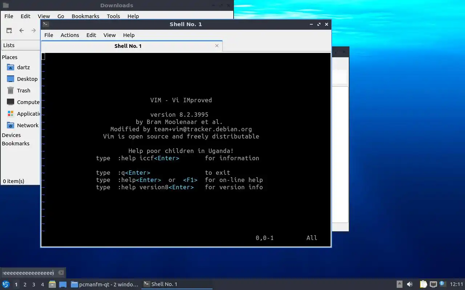
Task: Open the clipboard manager tray icon
Action: coord(424,284)
